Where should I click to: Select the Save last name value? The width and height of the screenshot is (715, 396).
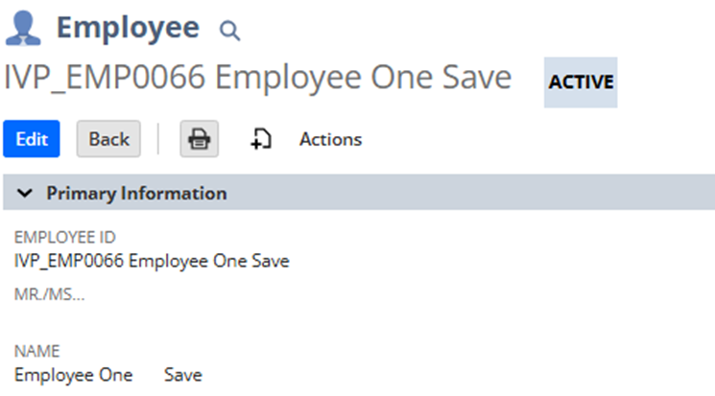[183, 375]
